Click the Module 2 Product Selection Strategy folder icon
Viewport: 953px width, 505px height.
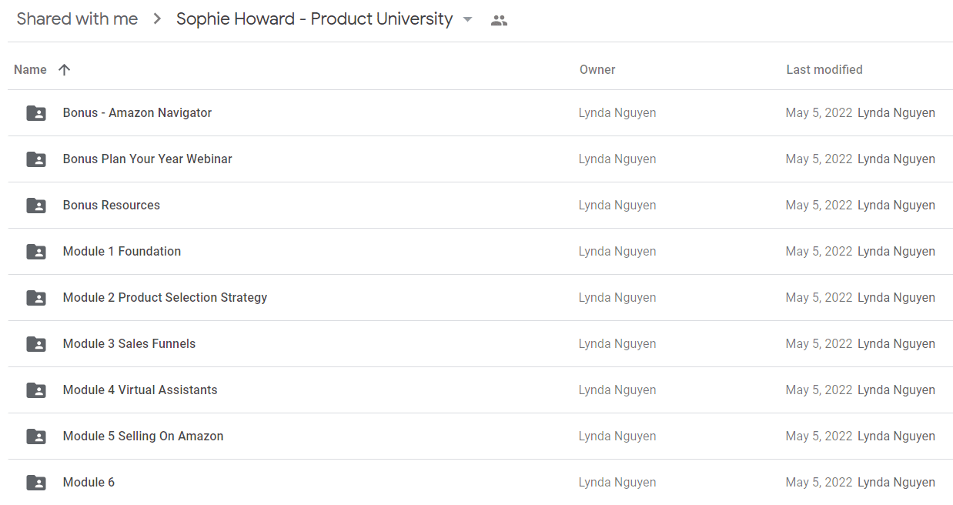36,298
